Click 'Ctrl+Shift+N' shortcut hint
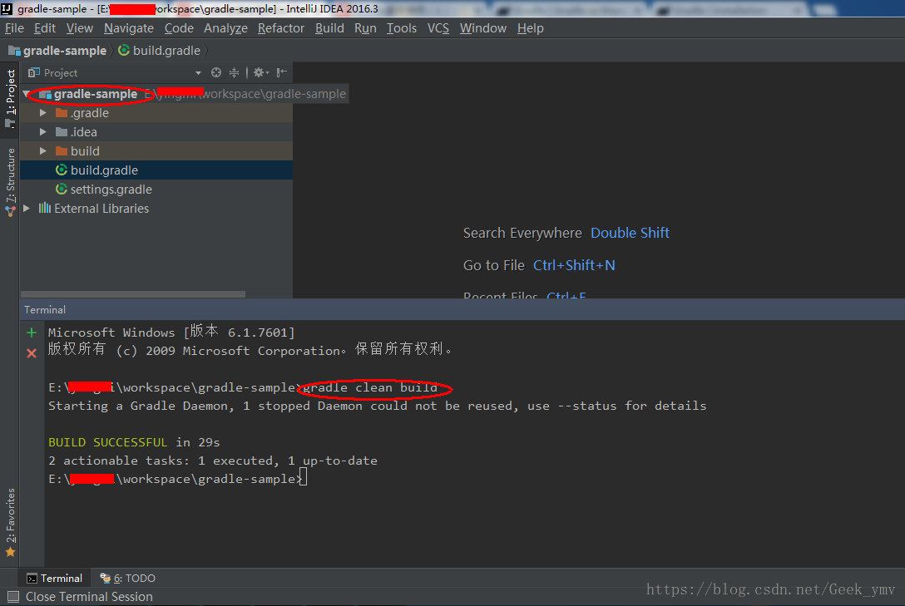The height and width of the screenshot is (606, 905). (574, 265)
